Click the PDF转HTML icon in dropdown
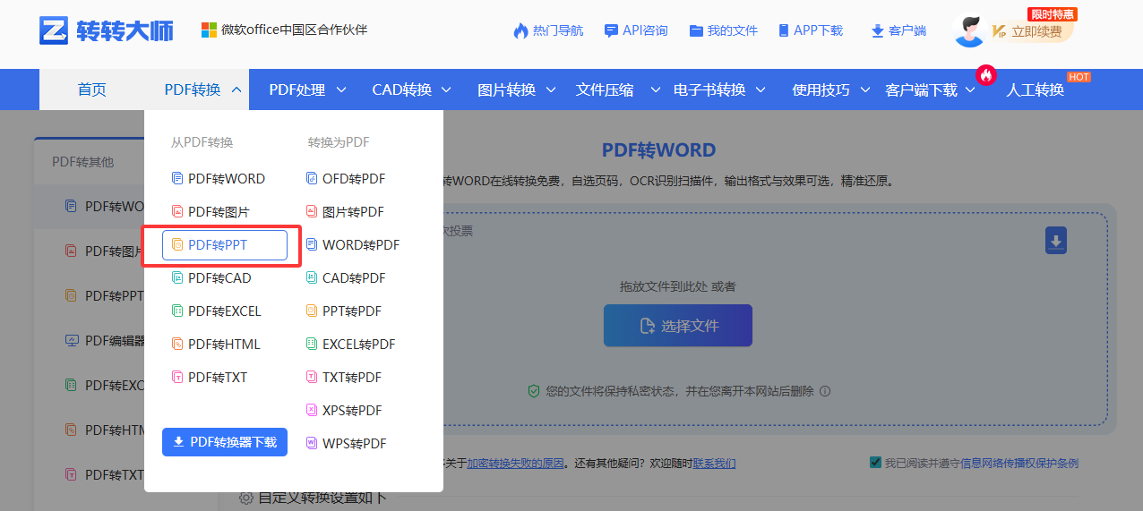Screen dimensions: 1143x511 click(176, 345)
